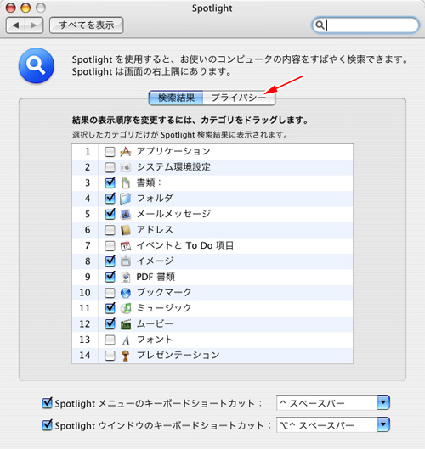
Task: Uncheck the PDF 書類 checkbox
Action: (110, 277)
